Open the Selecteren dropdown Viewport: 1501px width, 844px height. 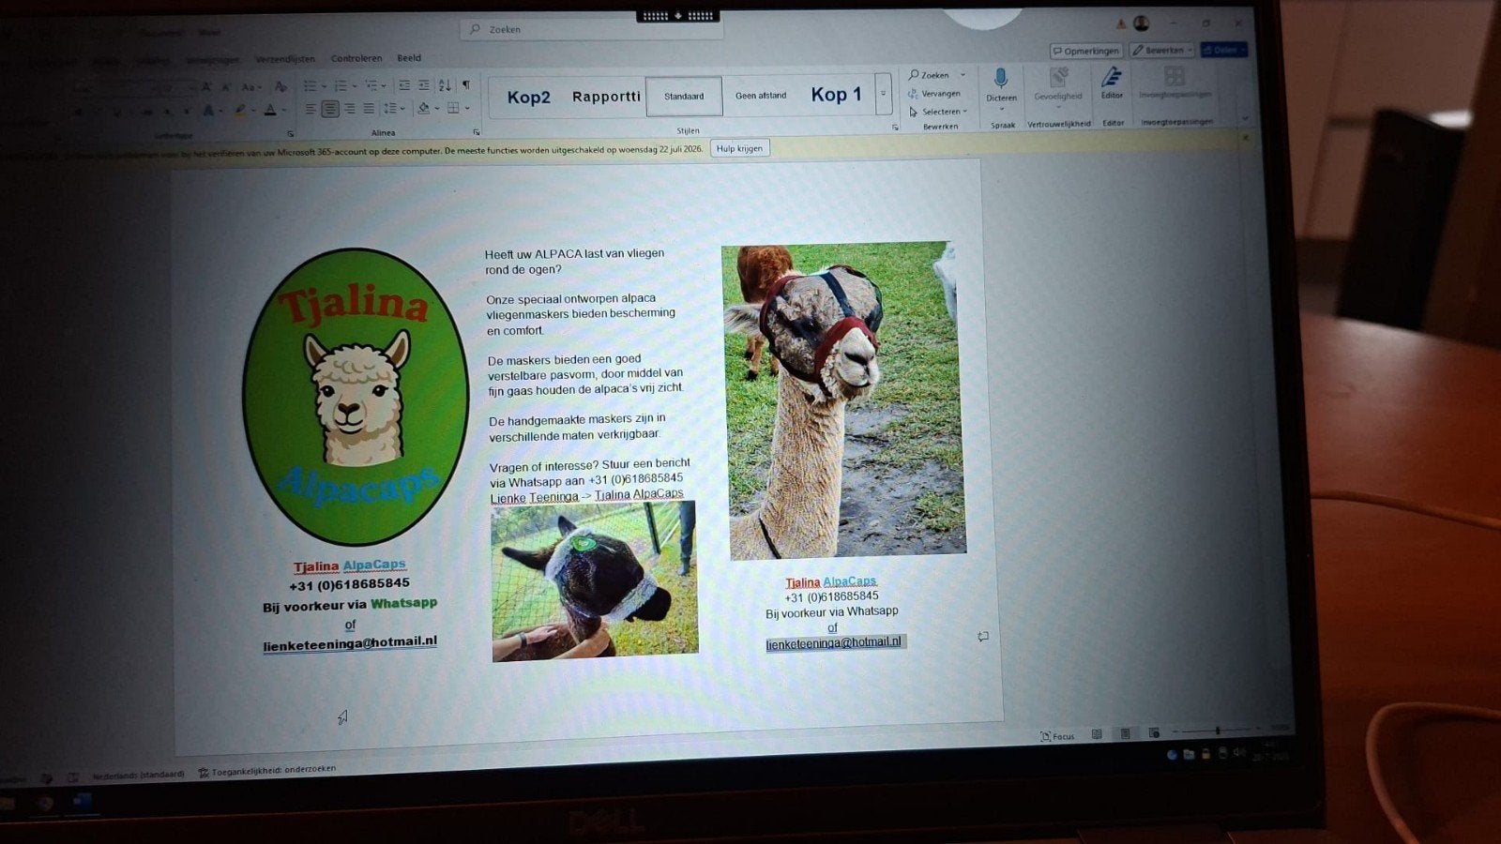click(938, 112)
